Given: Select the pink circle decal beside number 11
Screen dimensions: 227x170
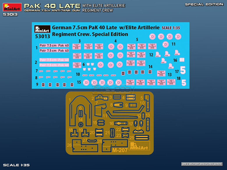Looking at the screenshot, I should point(165,44).
